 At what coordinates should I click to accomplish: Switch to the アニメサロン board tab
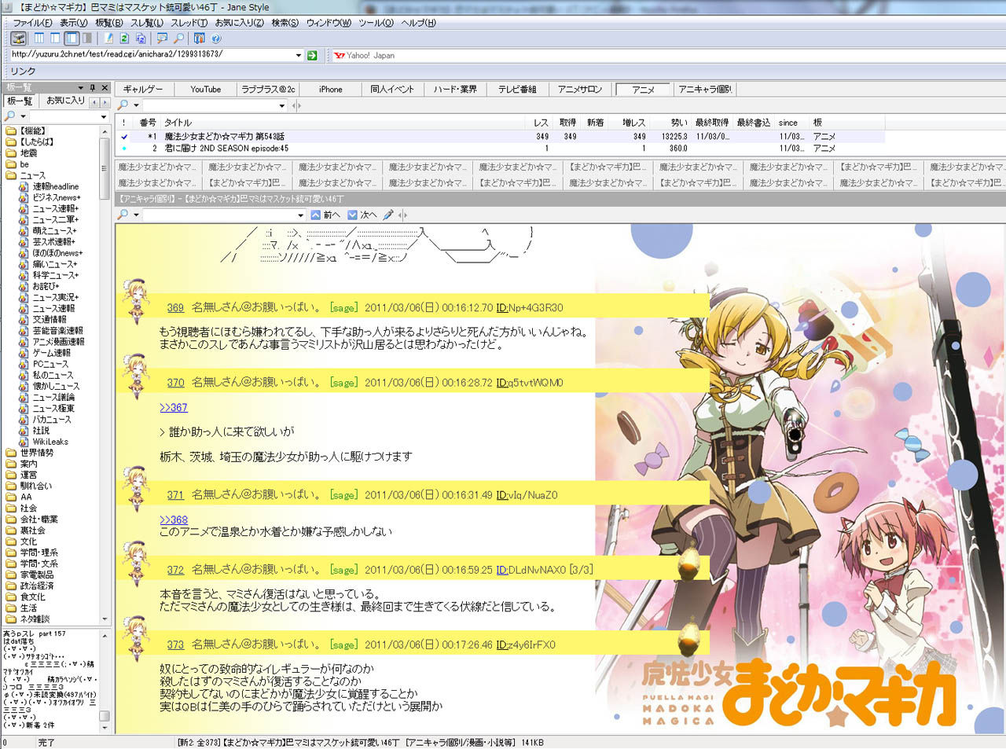point(579,90)
